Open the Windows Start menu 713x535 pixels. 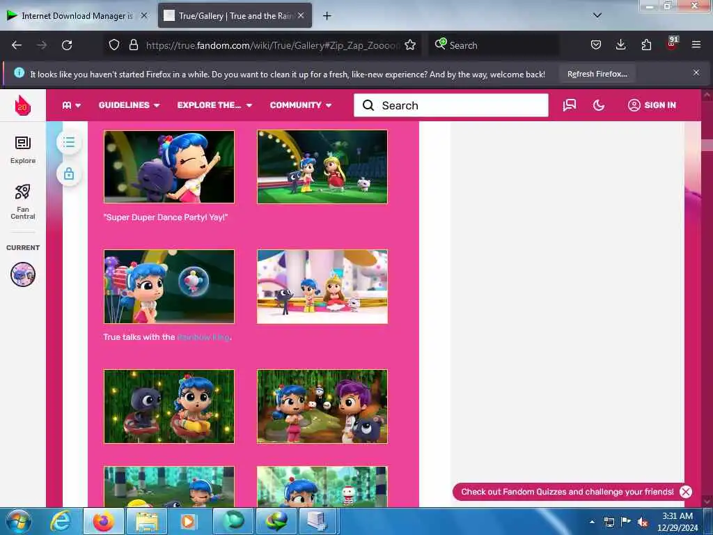pos(18,521)
